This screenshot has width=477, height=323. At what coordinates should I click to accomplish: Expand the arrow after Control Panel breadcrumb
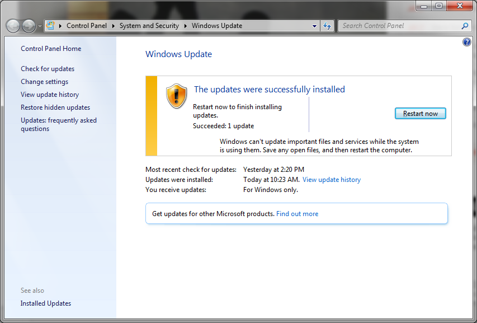pyautogui.click(x=113, y=26)
